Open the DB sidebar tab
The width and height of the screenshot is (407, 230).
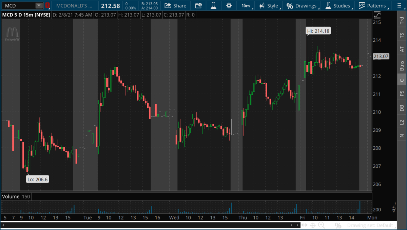(402, 108)
